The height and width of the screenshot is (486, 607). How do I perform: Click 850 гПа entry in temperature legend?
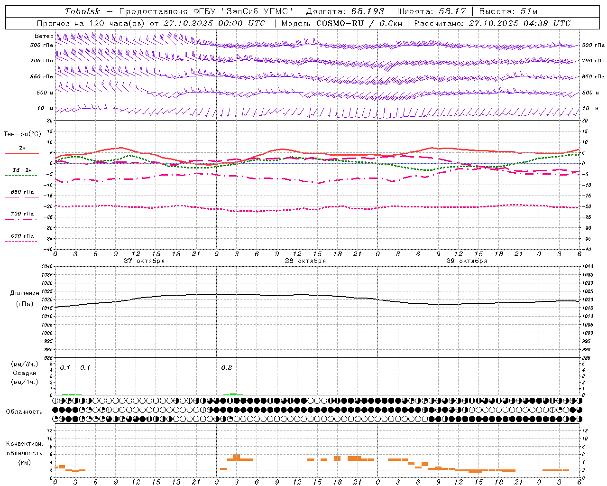tap(22, 192)
